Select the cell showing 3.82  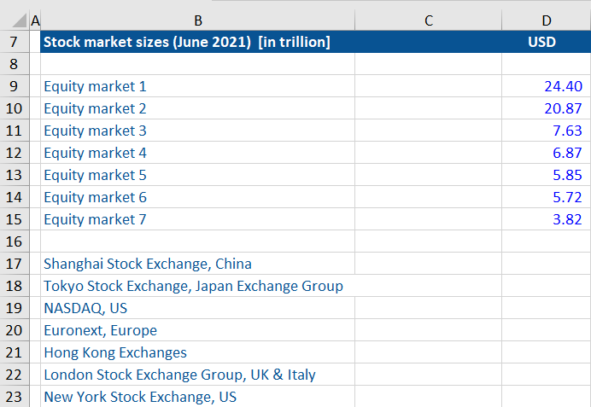[x=546, y=219]
